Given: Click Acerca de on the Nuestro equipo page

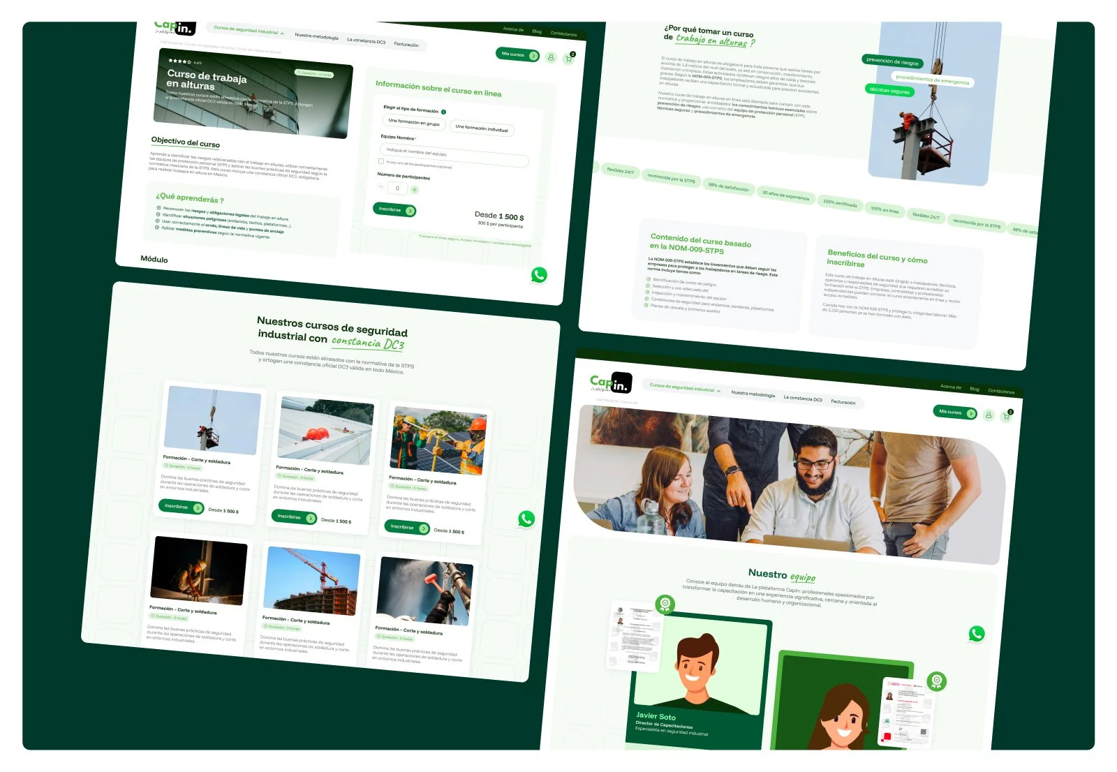Looking at the screenshot, I should point(951,387).
